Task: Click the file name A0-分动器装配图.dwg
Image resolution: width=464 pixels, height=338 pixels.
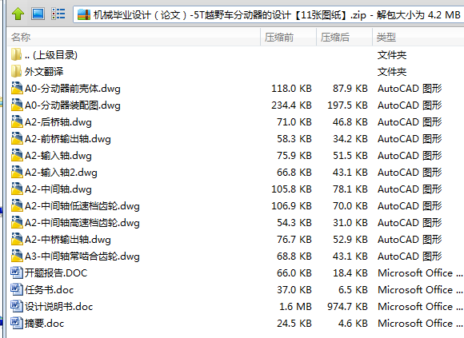Action: tap(73, 105)
